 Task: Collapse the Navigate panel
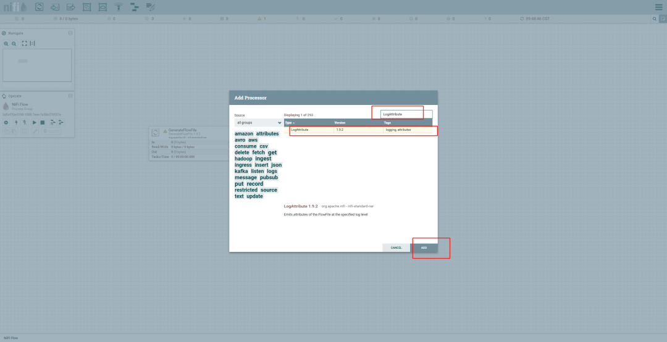[x=70, y=33]
